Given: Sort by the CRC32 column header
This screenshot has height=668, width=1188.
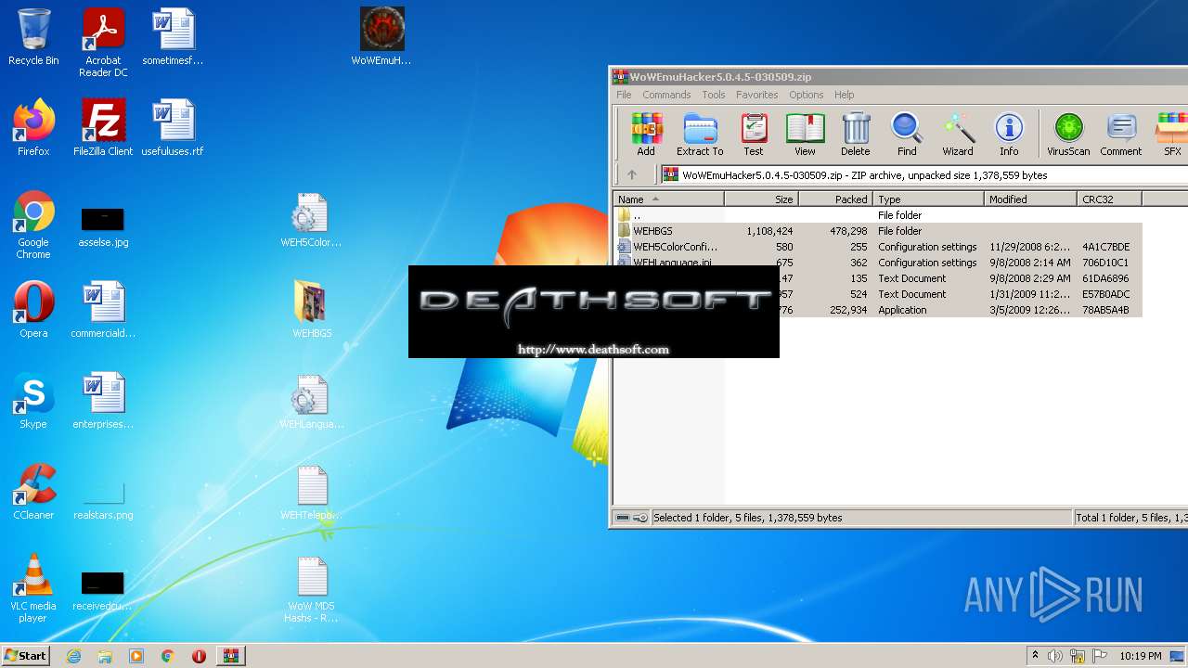Looking at the screenshot, I should coord(1109,199).
